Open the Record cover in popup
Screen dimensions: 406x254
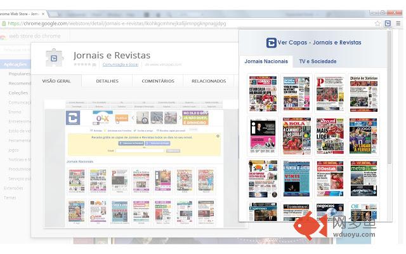coord(330,136)
